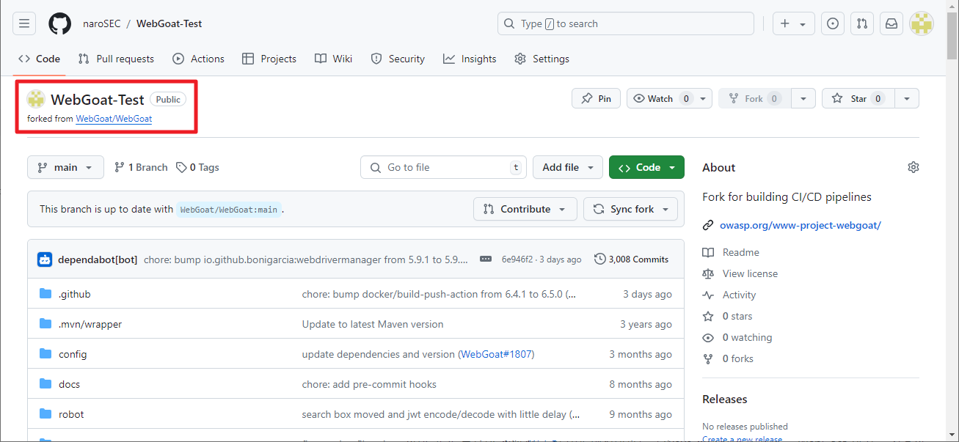Focus the Type / to search box
This screenshot has width=959, height=442.
(x=625, y=23)
